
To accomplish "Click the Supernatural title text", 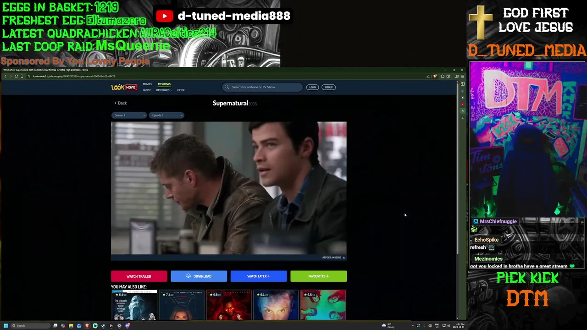I will click(x=230, y=103).
